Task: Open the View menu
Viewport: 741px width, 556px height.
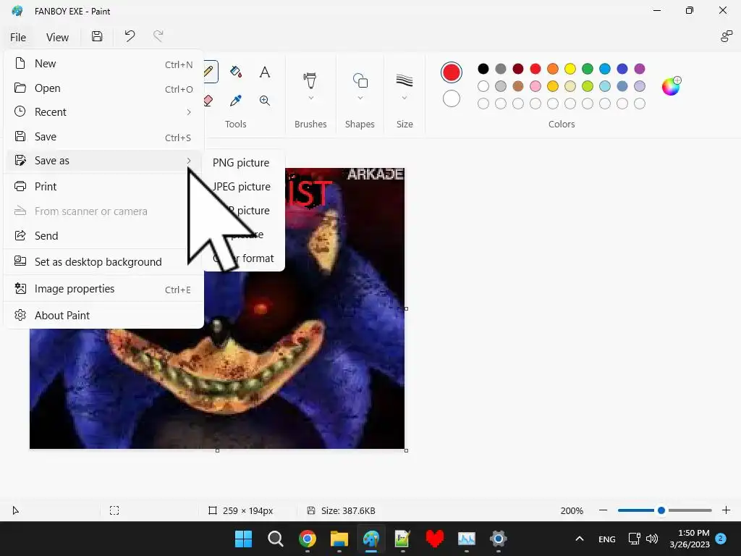Action: tap(57, 38)
